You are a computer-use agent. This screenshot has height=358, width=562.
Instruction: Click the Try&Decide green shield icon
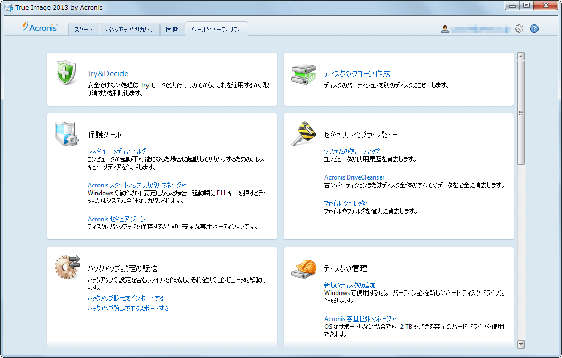[x=66, y=73]
